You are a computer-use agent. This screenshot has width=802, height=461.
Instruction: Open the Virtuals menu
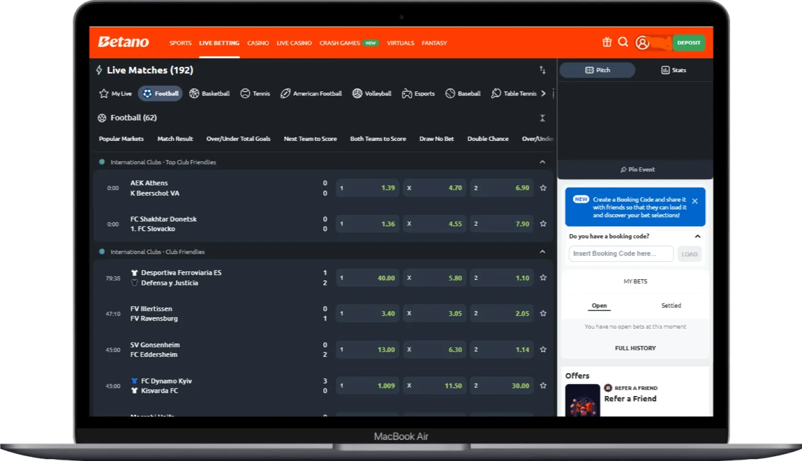pyautogui.click(x=401, y=43)
